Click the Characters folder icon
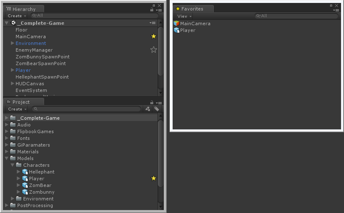 click(19, 165)
